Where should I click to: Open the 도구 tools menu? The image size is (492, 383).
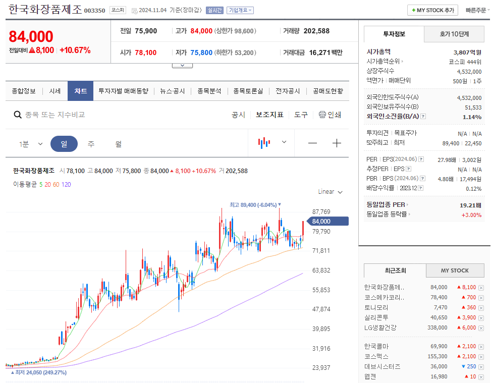[301, 115]
